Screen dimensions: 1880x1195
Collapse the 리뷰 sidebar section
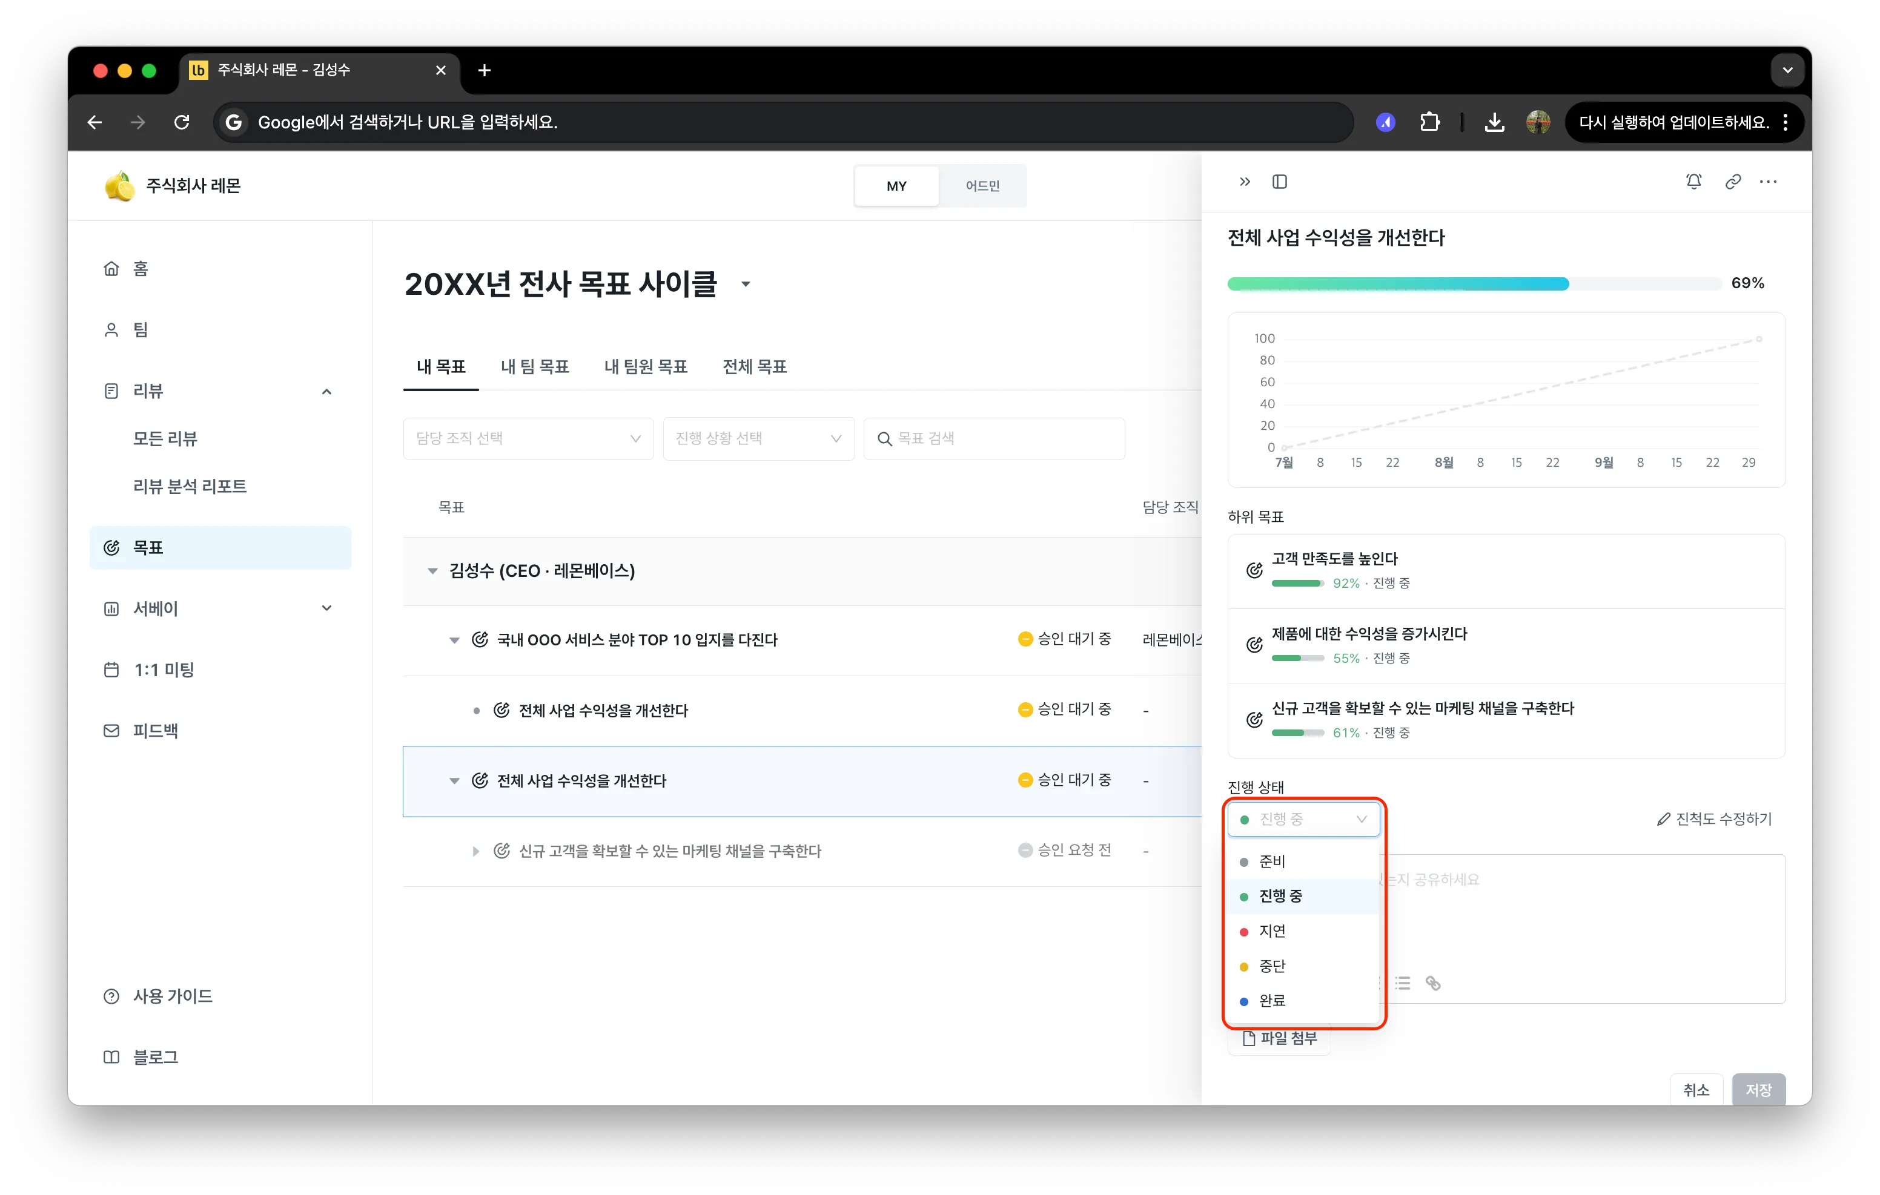tap(326, 391)
